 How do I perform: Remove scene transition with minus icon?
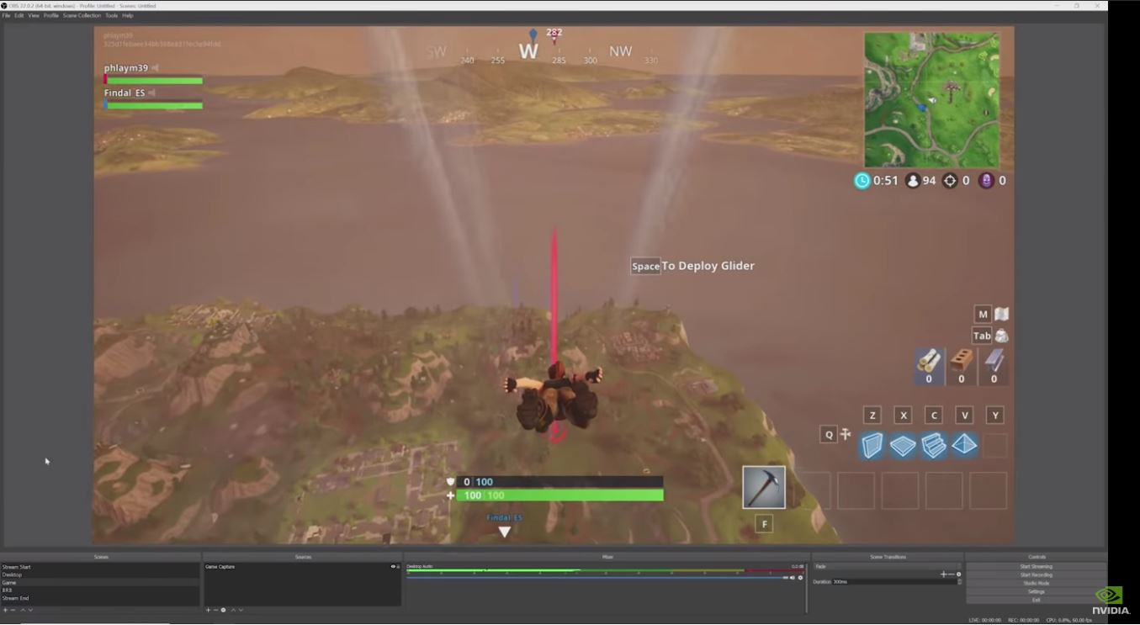click(951, 575)
